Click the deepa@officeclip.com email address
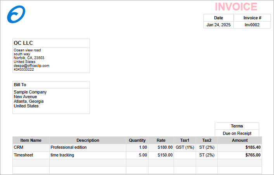This screenshot has width=274, height=175. pos(31,66)
